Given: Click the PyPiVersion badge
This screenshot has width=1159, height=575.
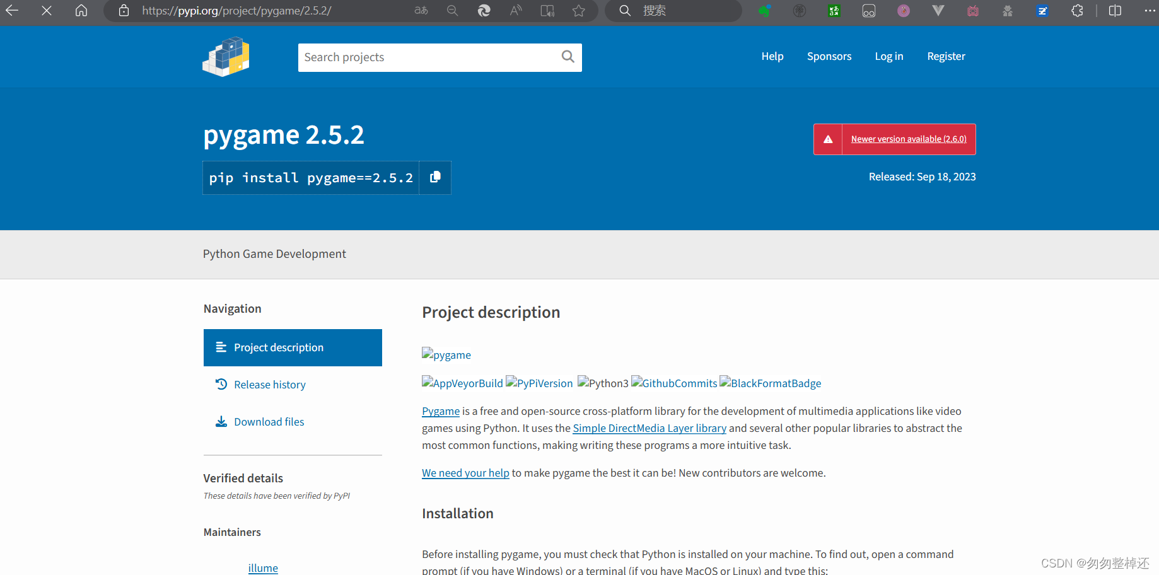Looking at the screenshot, I should tap(539, 383).
